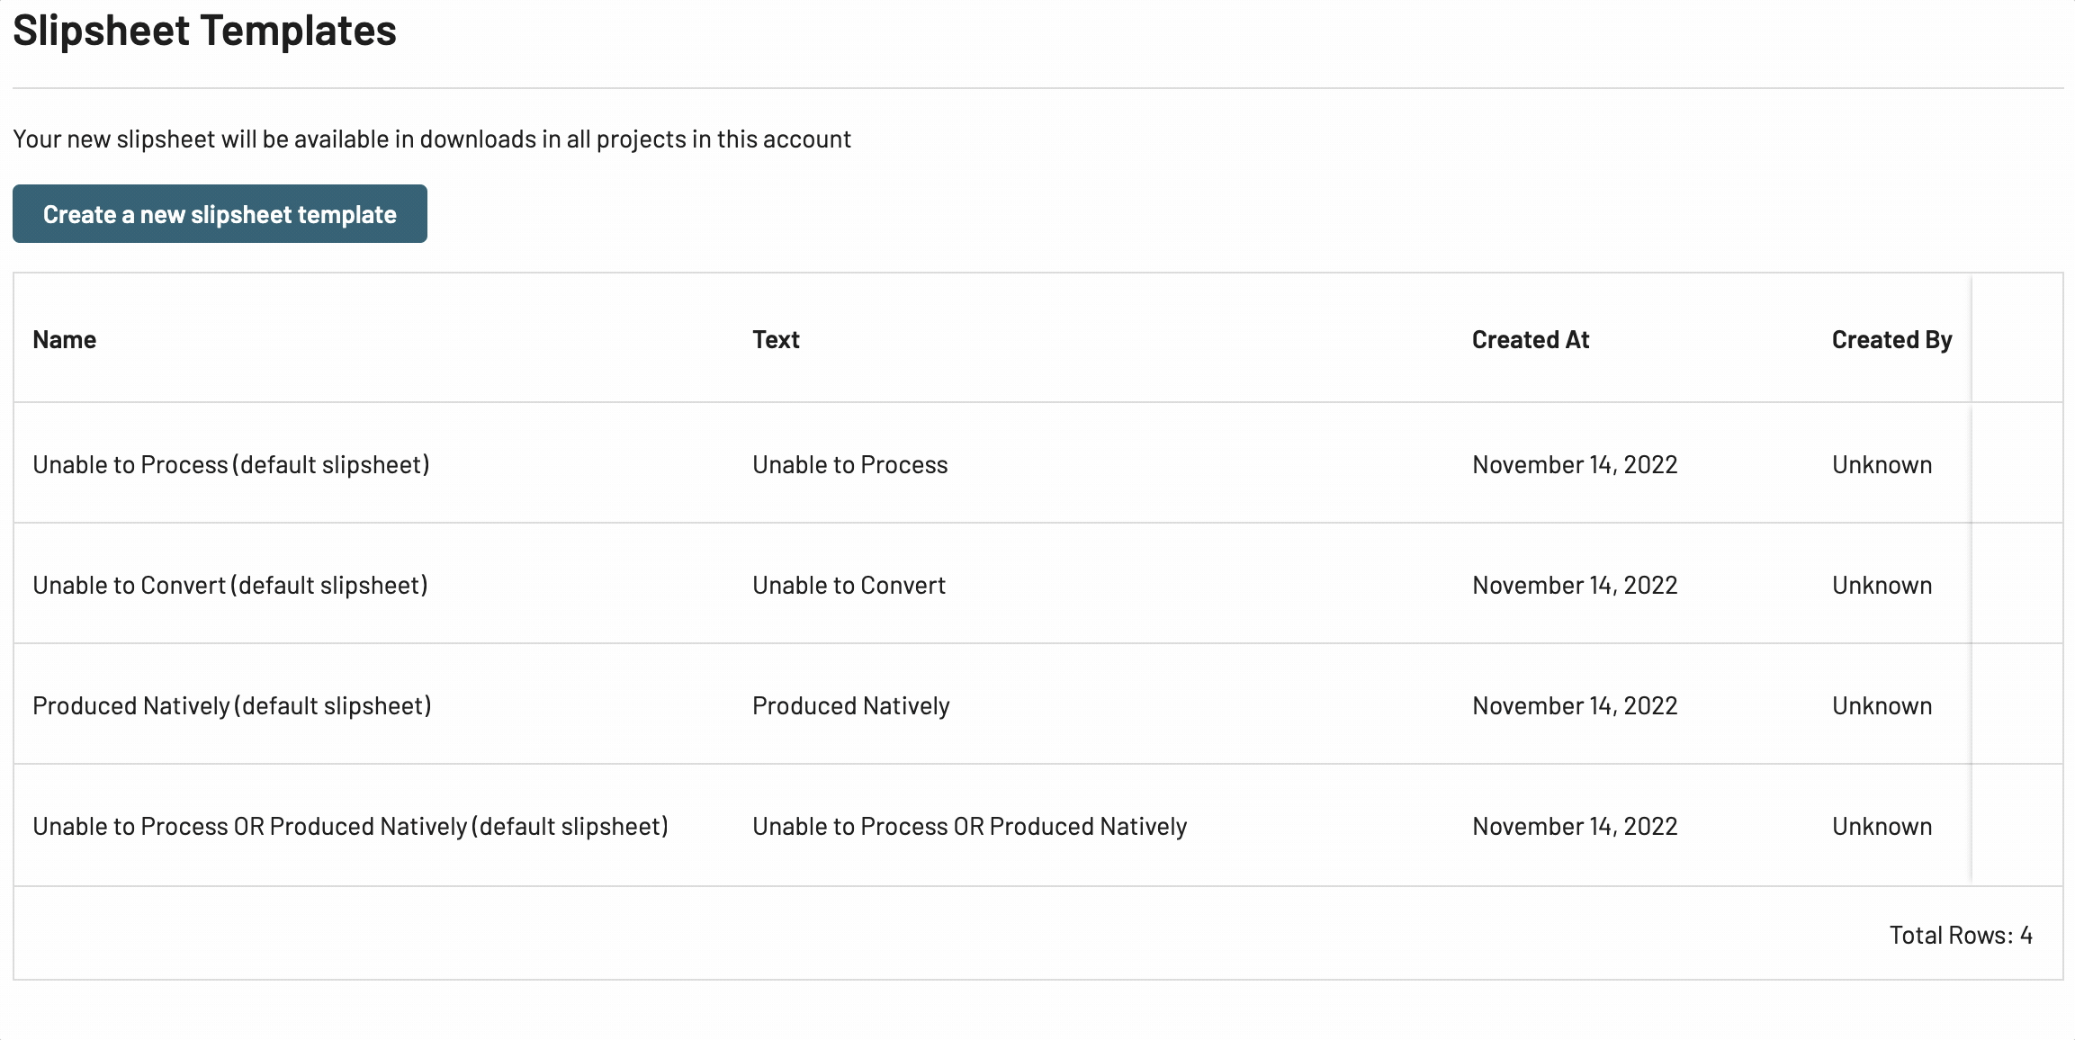
Task: Sort by the Text column header
Action: click(x=776, y=340)
